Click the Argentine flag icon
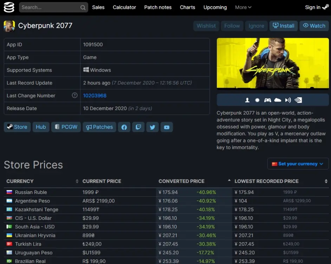The width and height of the screenshot is (331, 264). [x=9, y=201]
